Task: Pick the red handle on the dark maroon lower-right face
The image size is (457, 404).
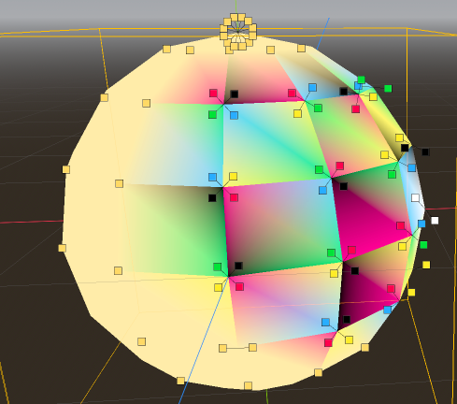Action: tap(391, 288)
